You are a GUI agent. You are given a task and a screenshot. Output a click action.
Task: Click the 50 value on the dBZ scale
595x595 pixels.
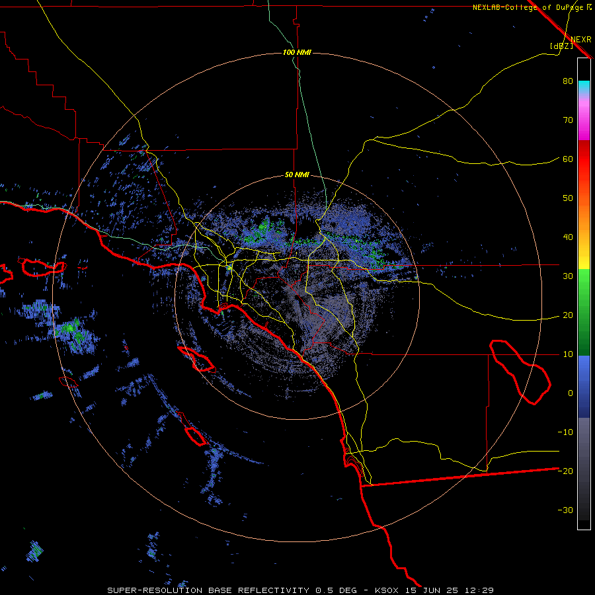click(568, 198)
